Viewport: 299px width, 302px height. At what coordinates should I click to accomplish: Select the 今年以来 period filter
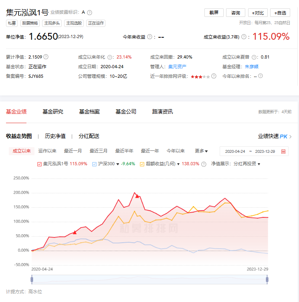(x=176, y=151)
